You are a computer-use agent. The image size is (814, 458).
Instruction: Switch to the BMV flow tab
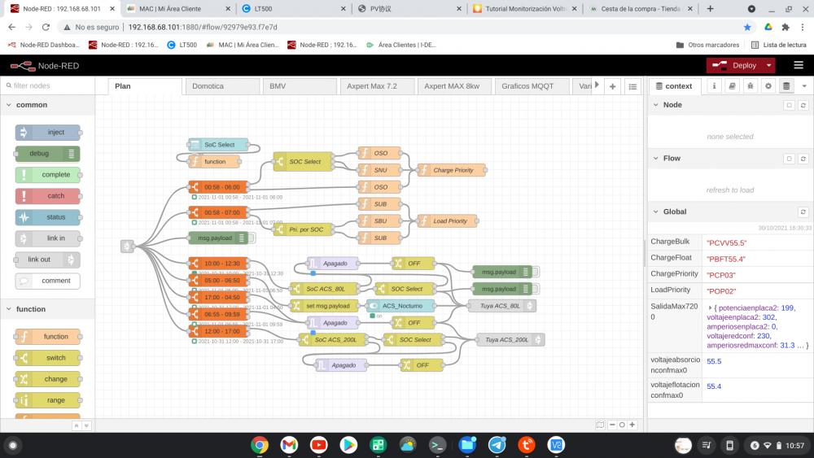point(300,86)
